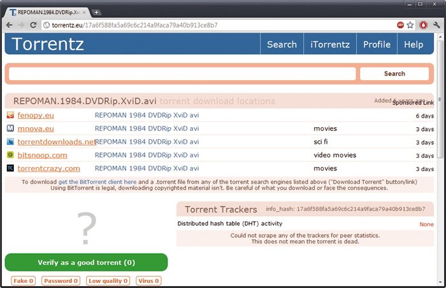Flag the torrent as Virus

click(148, 280)
